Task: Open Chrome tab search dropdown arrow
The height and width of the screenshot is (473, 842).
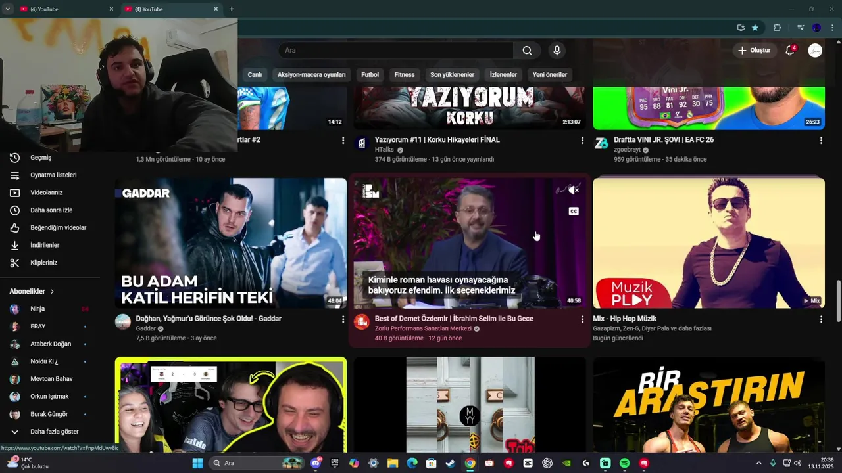Action: (x=7, y=9)
